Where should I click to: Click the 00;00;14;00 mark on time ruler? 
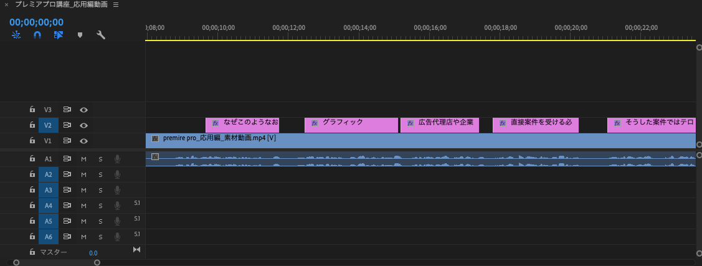360,27
